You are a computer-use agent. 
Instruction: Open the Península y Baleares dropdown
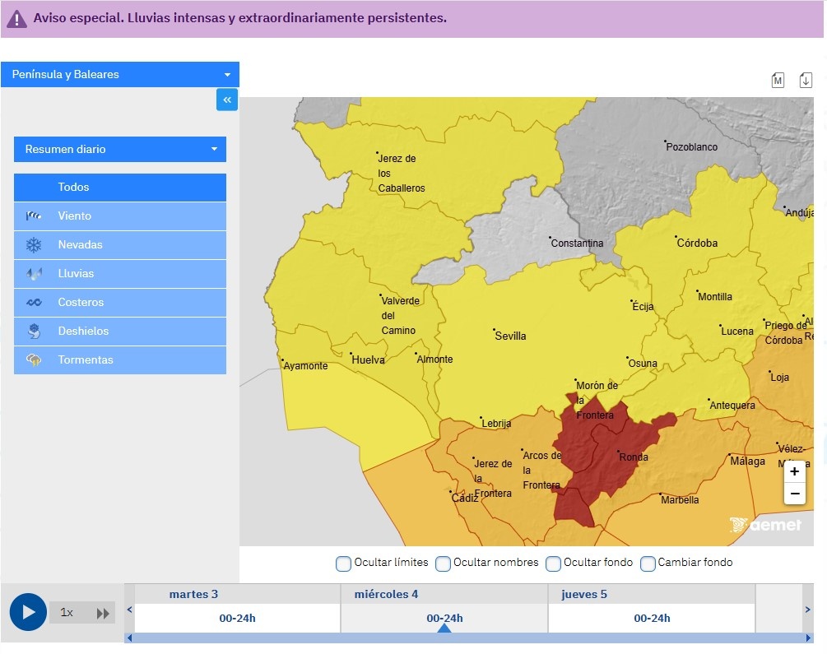120,75
